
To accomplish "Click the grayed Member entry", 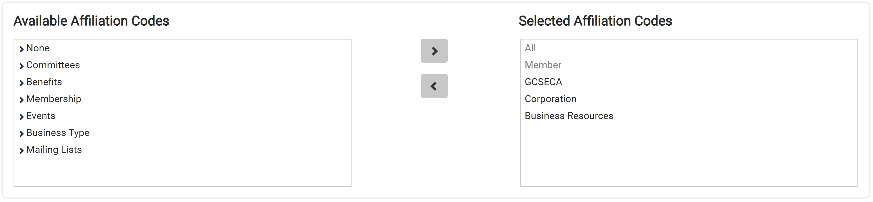I will (543, 65).
